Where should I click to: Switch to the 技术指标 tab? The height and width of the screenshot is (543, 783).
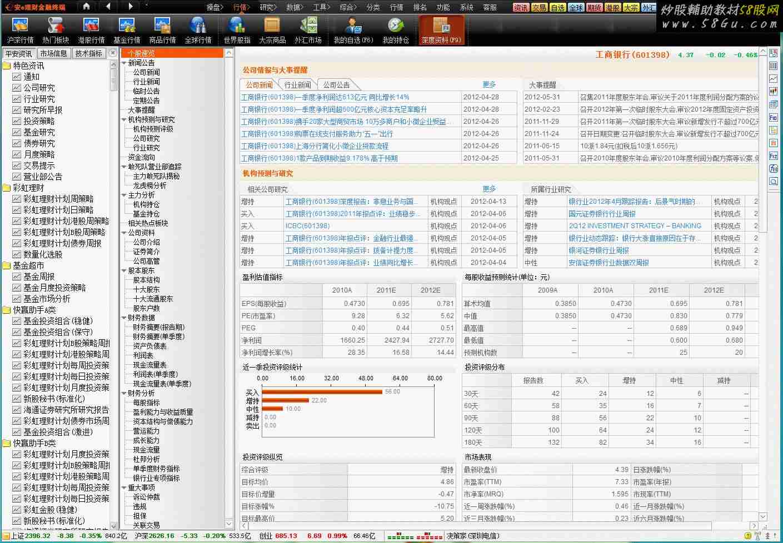click(x=89, y=53)
